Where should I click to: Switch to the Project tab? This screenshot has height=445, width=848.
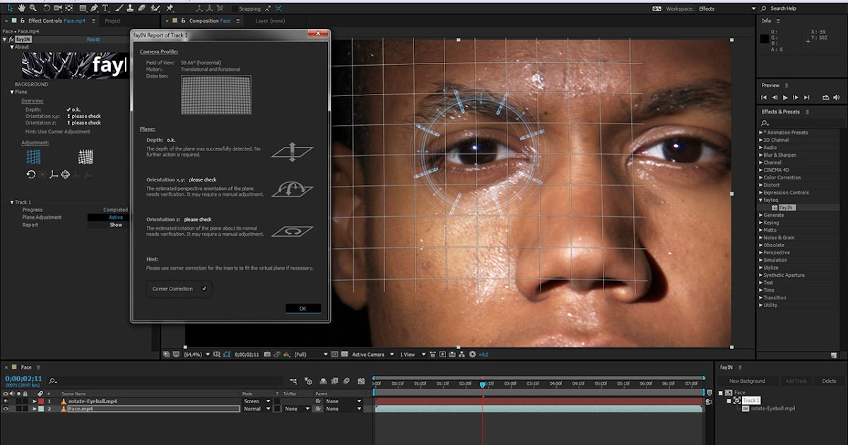coord(112,21)
